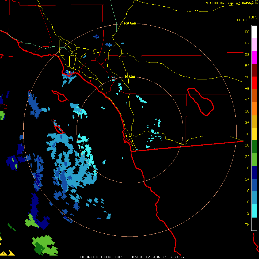259x259 pixels.
Task: Click the legend value "38"
Action: click(247, 111)
